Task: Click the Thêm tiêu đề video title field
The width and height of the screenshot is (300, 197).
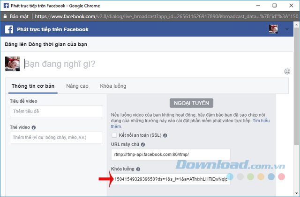Action: point(56,112)
